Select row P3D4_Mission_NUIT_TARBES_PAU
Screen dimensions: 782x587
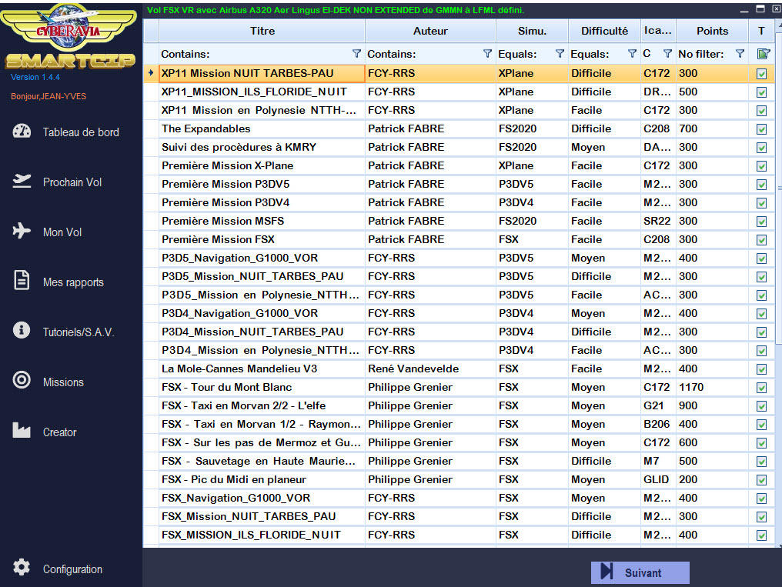tap(459, 332)
